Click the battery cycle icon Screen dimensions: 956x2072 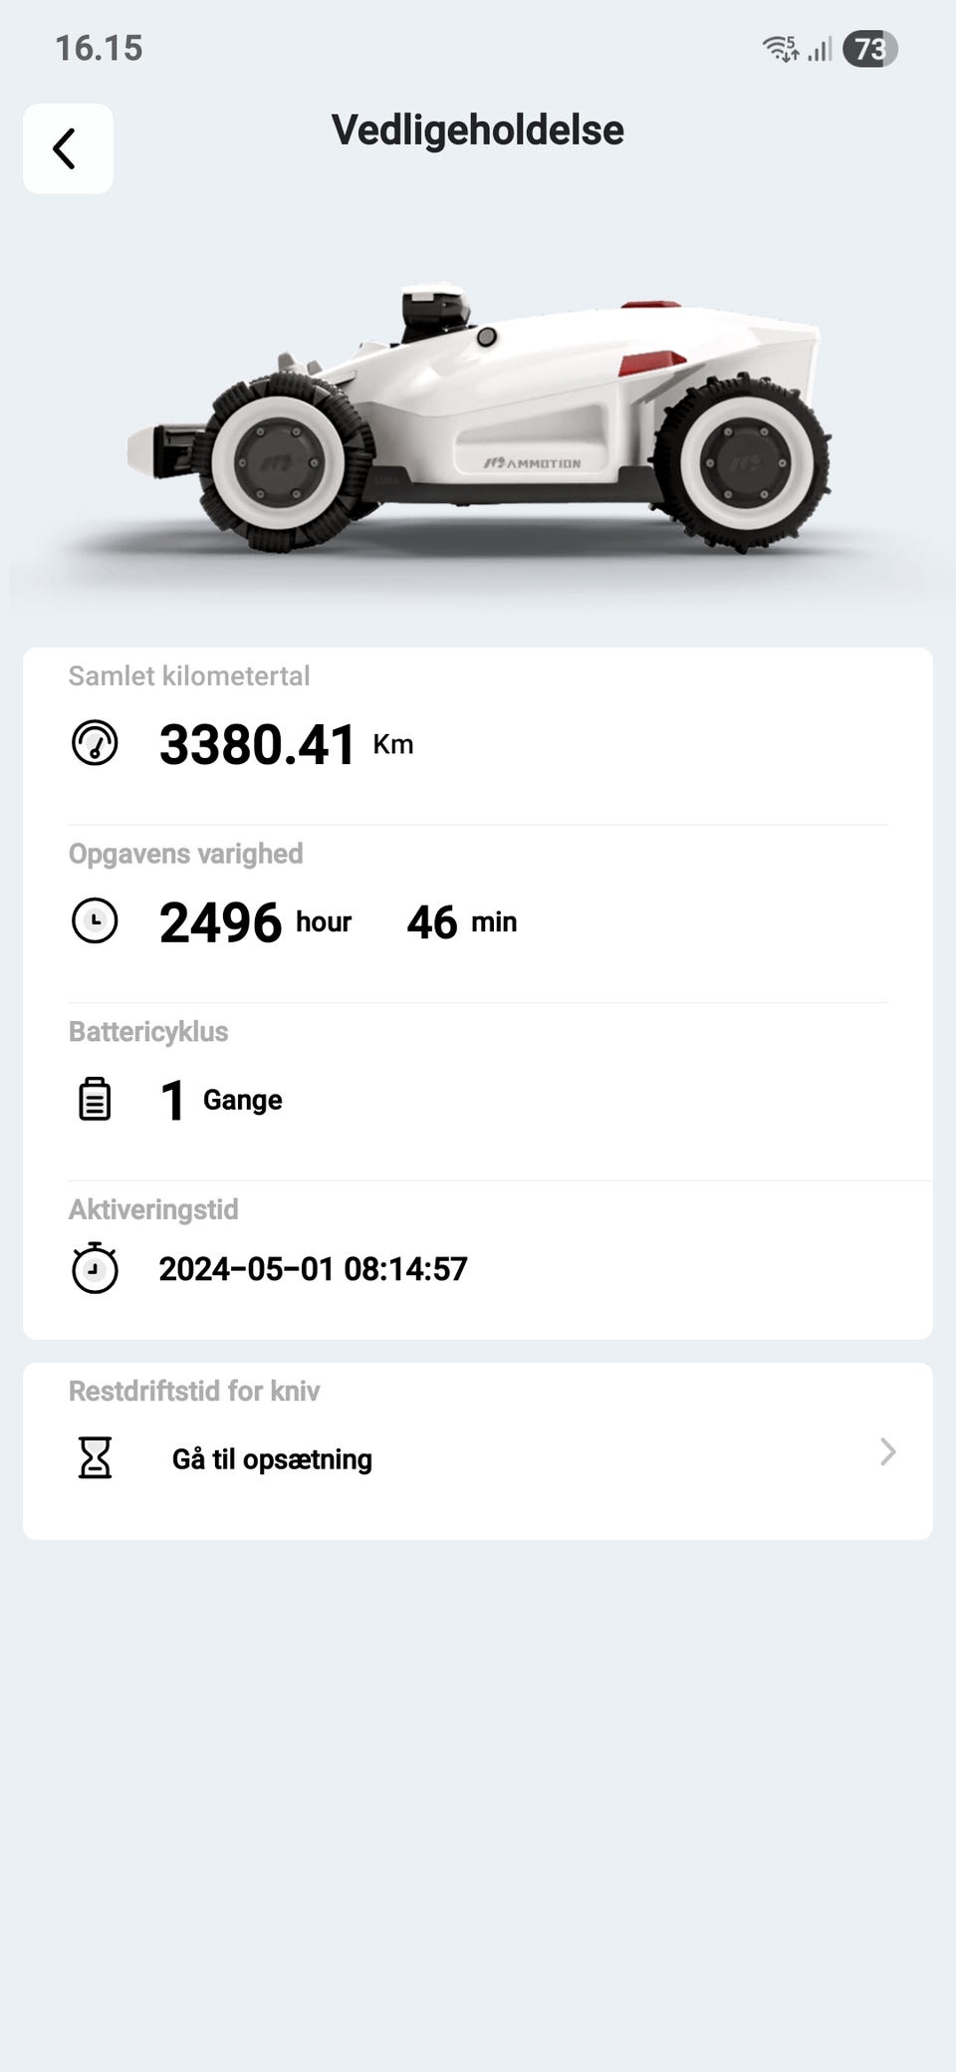coord(95,1100)
